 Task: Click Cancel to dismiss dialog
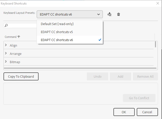147,112
